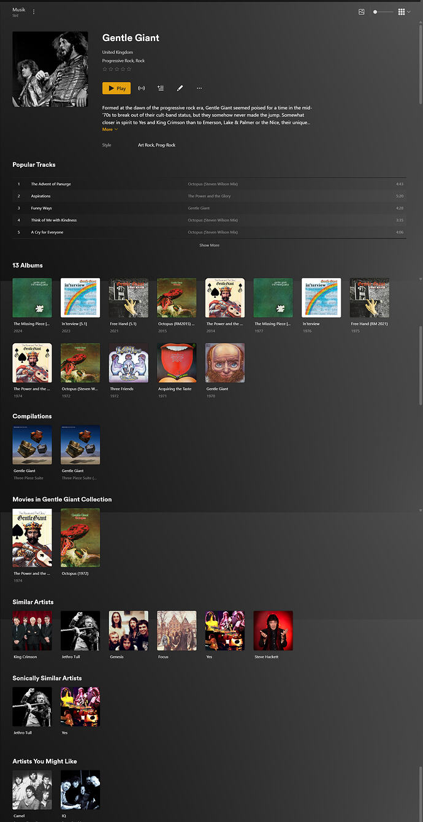Open Octopus (Steven Wilson) 1972 album cover
The width and height of the screenshot is (423, 822).
tap(80, 363)
